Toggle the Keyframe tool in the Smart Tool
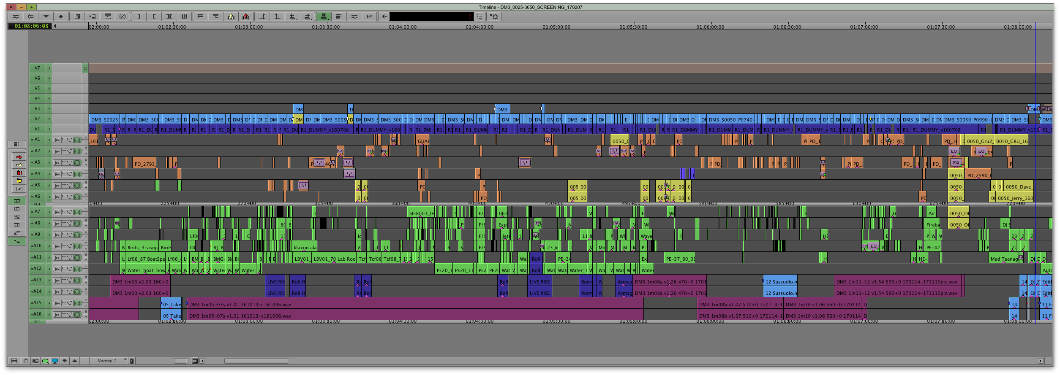The width and height of the screenshot is (1060, 375). [x=19, y=189]
